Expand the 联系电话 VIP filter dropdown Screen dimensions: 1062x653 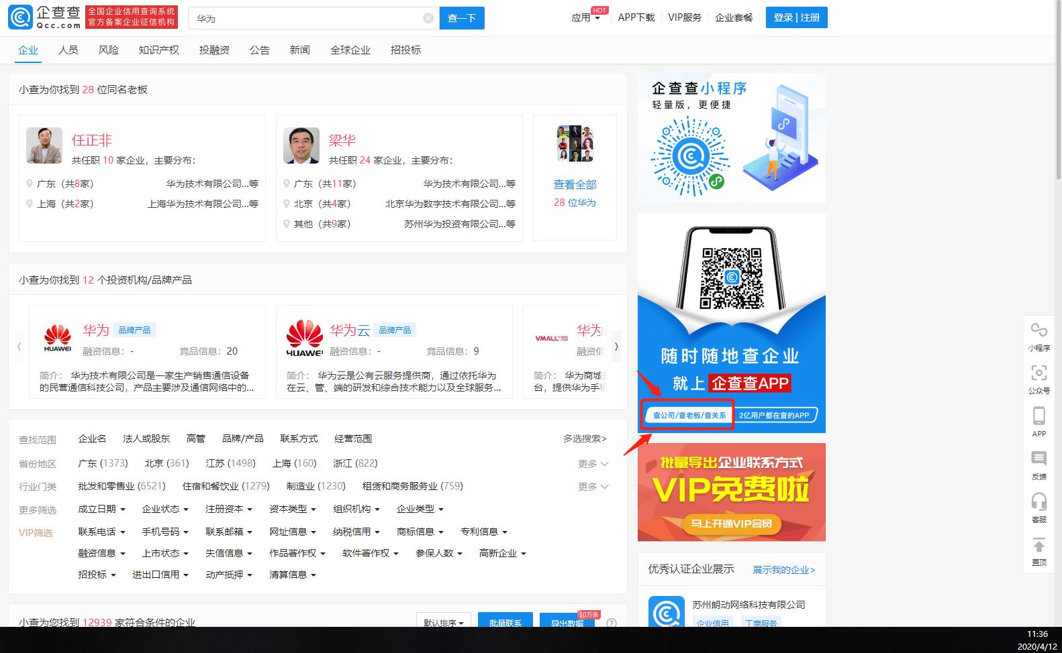[x=101, y=532]
